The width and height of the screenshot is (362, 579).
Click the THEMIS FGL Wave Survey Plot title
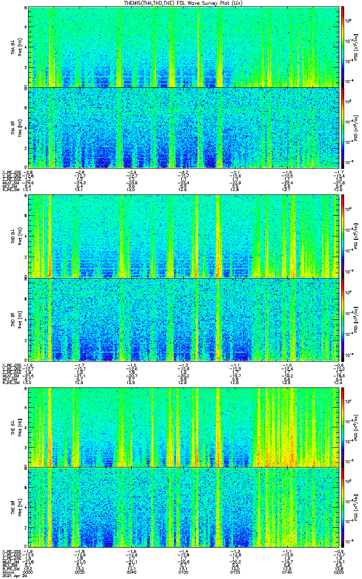tap(182, 3)
